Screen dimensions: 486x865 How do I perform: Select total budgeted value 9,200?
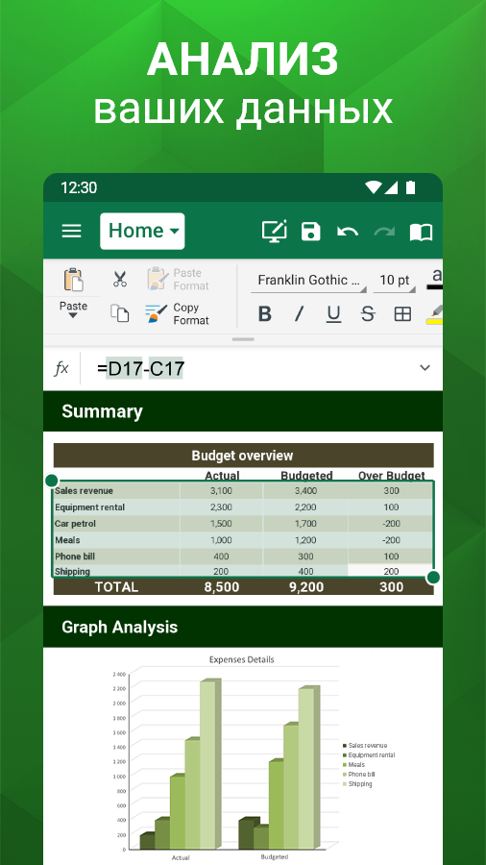(305, 587)
